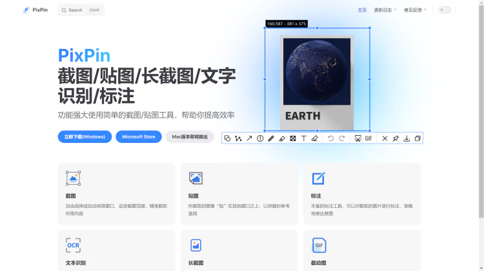Open the 意见反馈 nav link
Viewport: 484px width, 271px height.
pos(415,10)
